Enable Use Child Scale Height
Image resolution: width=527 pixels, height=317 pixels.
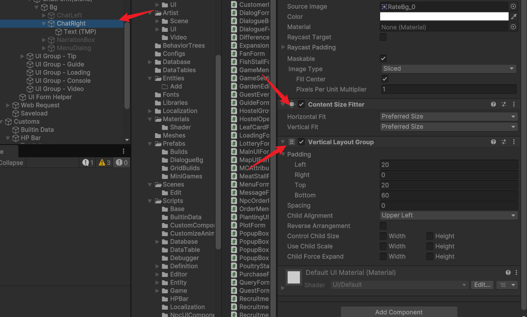coord(430,246)
